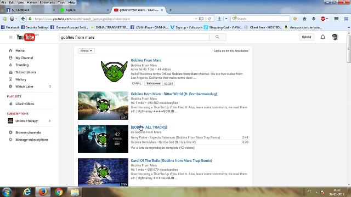Open the Firefox hamburger menu
This screenshot has width=351, height=197.
point(336,19)
